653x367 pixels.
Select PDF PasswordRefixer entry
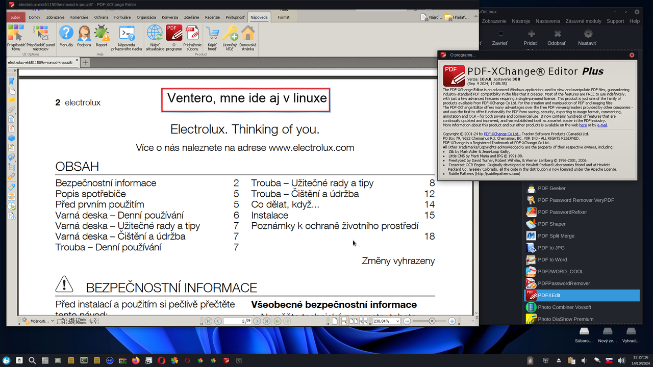[582, 212]
